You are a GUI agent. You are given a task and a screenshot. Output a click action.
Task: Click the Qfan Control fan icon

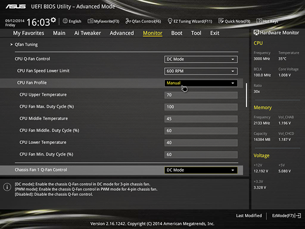coord(128,21)
